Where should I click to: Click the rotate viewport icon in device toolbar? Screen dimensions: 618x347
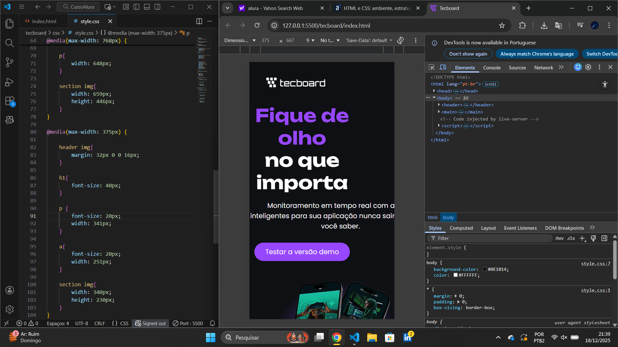pyautogui.click(x=400, y=40)
